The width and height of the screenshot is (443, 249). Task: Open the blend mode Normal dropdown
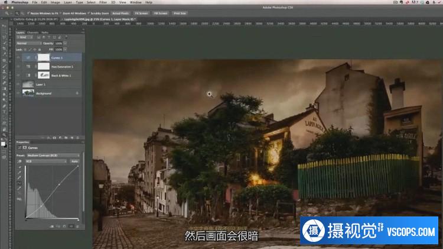pos(29,43)
